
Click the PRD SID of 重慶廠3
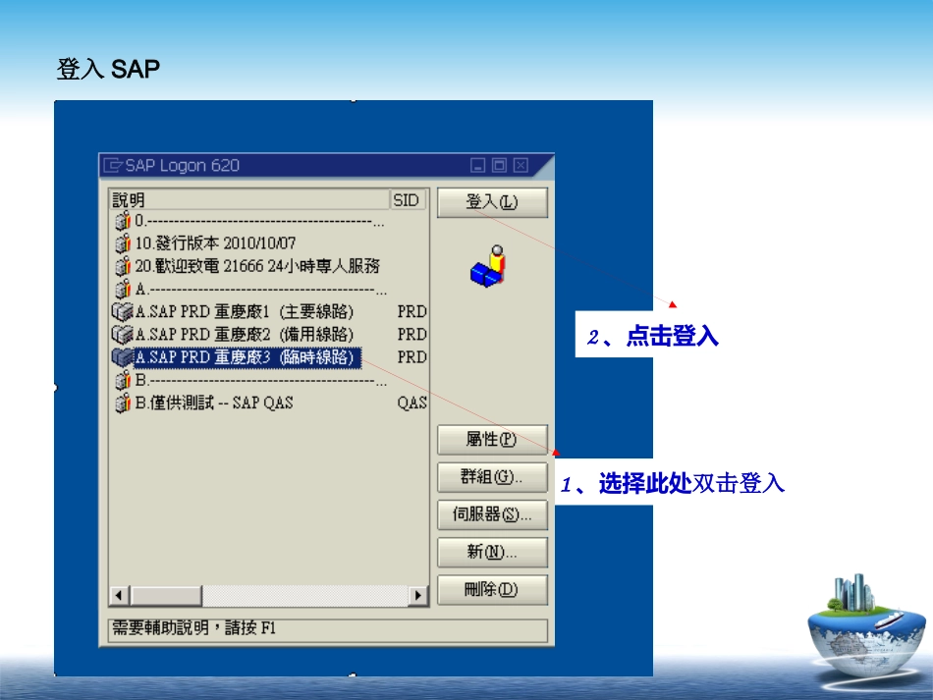click(x=412, y=356)
